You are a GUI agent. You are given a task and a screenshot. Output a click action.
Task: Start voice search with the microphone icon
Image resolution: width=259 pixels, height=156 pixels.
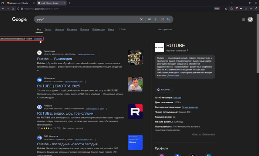[156, 19]
